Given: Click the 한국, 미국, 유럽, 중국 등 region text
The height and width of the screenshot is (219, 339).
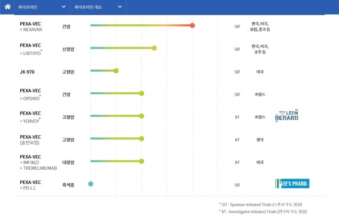Looking at the screenshot, I should tap(260, 26).
